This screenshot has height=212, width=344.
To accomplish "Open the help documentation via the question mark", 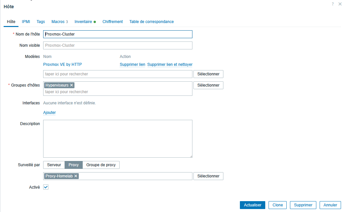I will [x=332, y=4].
